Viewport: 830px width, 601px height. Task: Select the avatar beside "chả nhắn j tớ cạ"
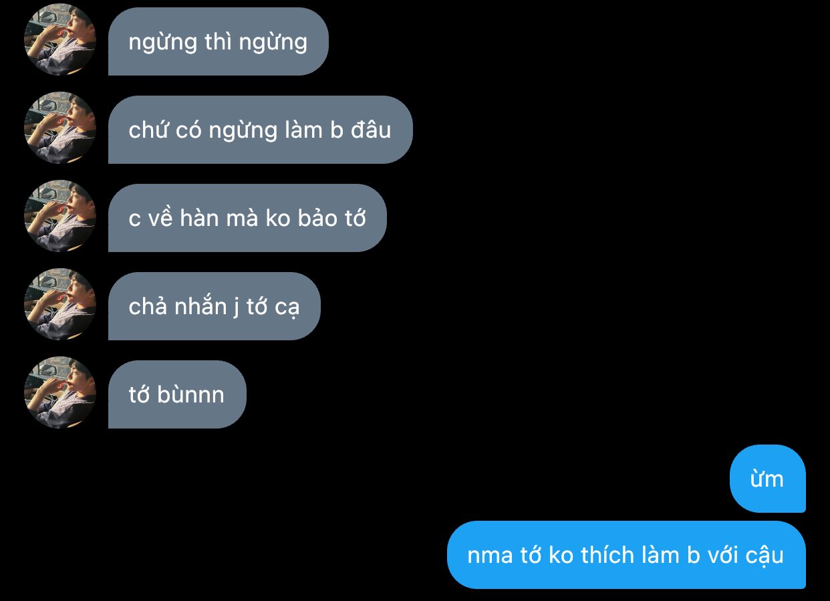(x=60, y=304)
